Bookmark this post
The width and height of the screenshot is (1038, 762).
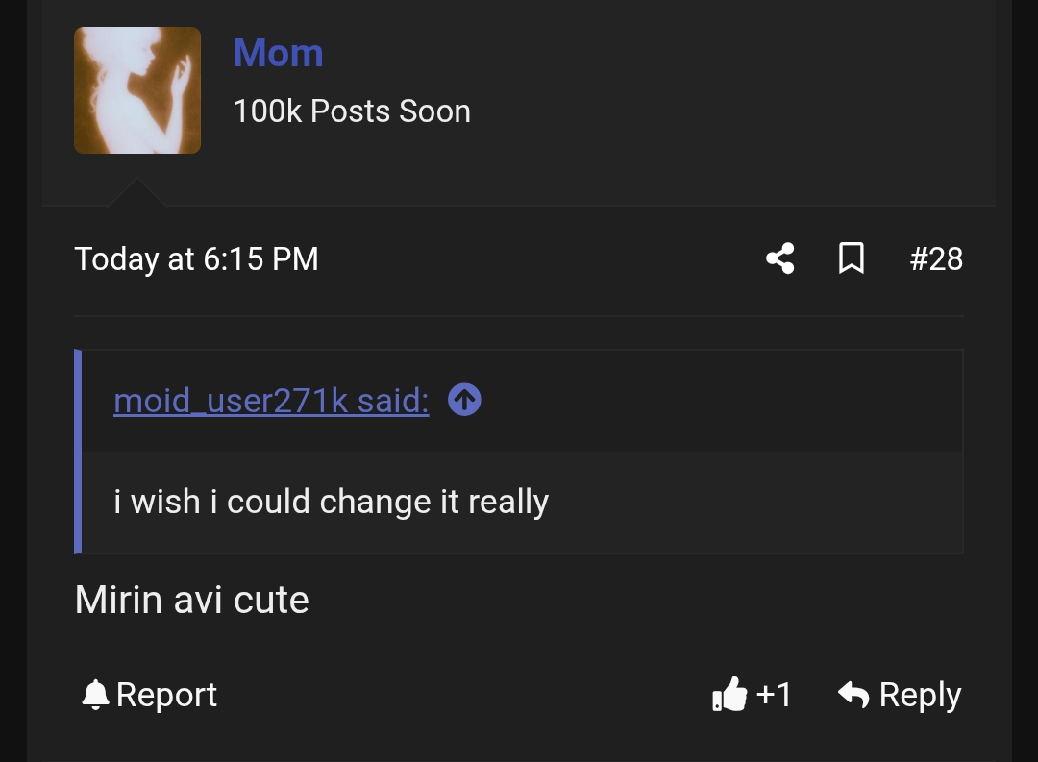tap(852, 258)
